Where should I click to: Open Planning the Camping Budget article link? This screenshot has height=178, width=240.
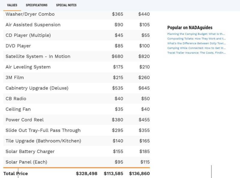pyautogui.click(x=196, y=34)
